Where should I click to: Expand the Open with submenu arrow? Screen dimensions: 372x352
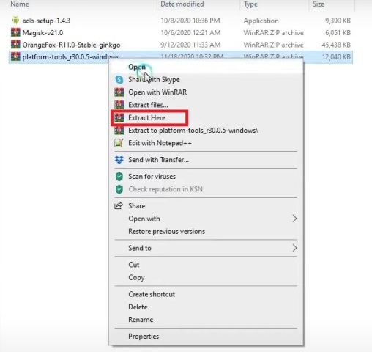click(x=294, y=219)
